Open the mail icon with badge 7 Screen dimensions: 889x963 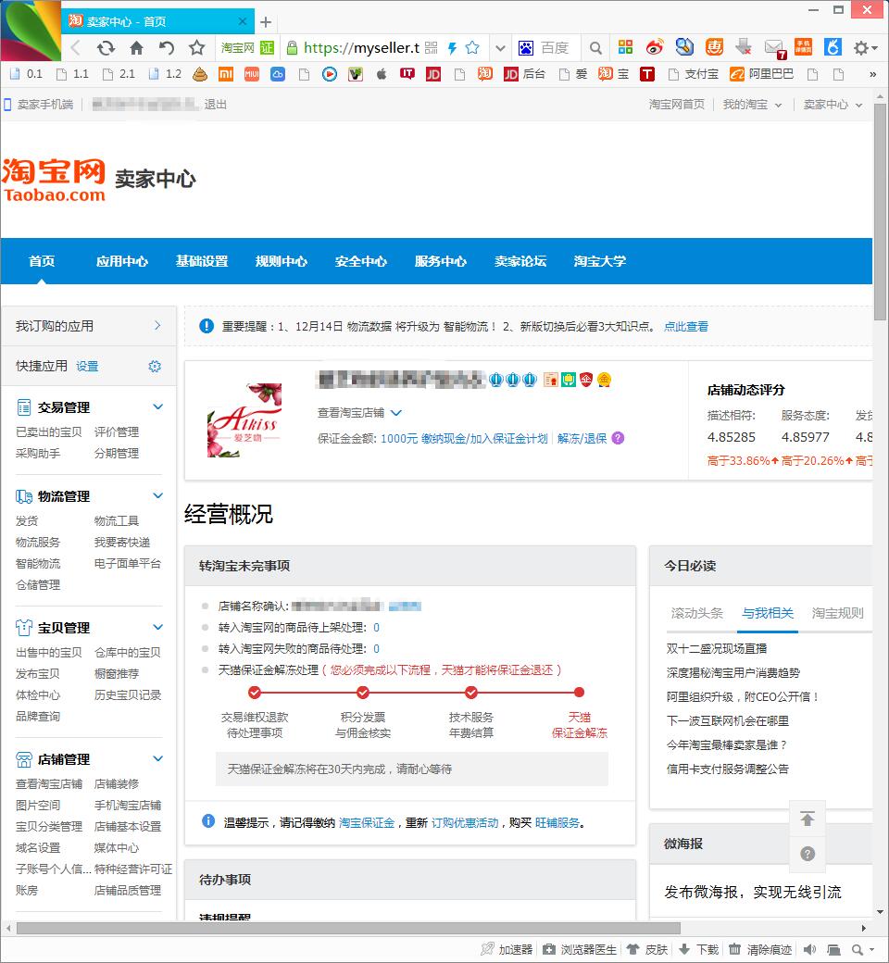pos(774,48)
